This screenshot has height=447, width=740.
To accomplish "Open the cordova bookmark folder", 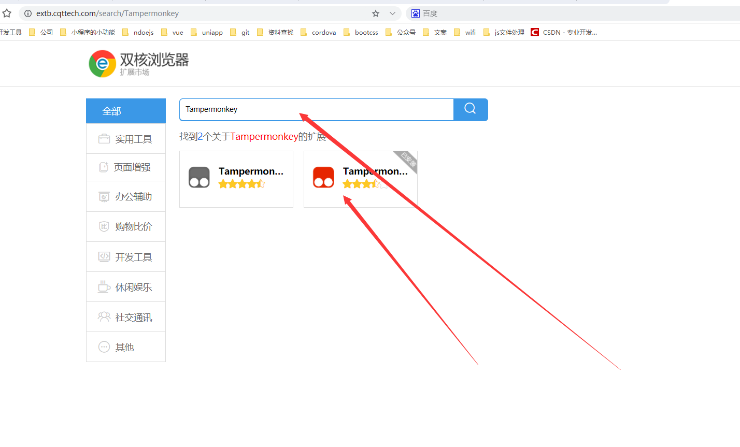I will pyautogui.click(x=318, y=32).
